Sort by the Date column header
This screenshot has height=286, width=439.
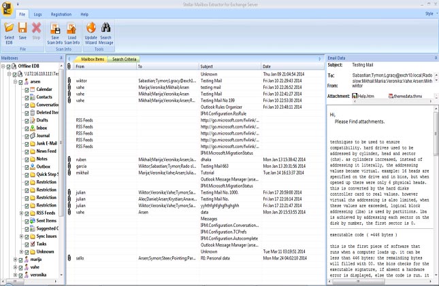(293, 67)
